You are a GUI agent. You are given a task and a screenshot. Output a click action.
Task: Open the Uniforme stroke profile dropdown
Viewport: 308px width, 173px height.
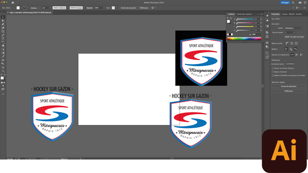point(68,8)
